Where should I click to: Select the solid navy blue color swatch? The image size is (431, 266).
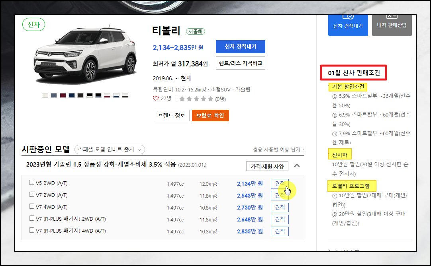tap(72, 95)
